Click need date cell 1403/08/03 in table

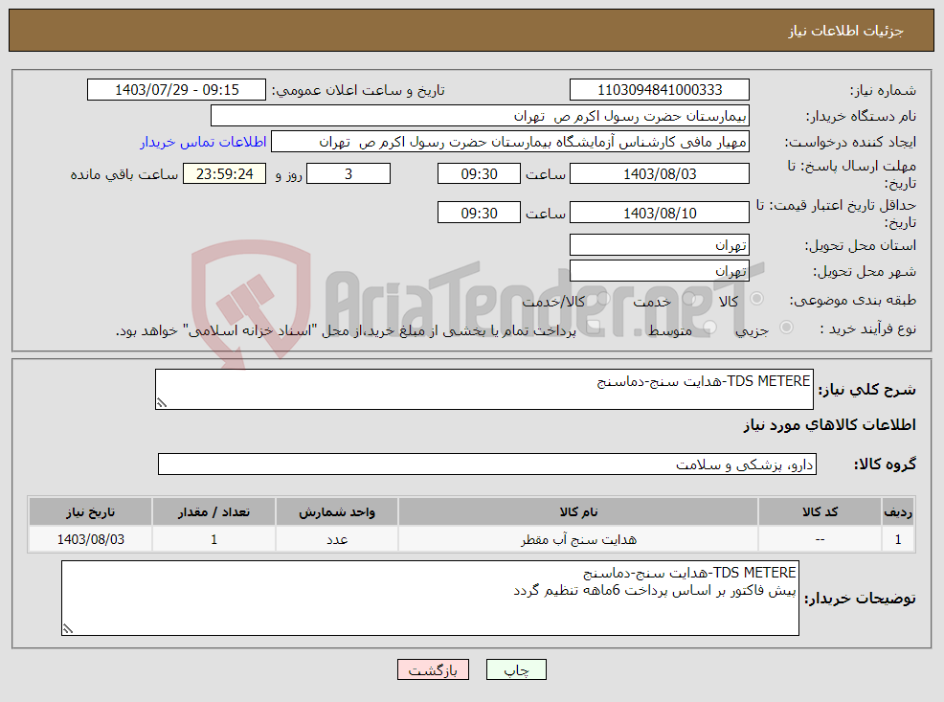pos(90,539)
